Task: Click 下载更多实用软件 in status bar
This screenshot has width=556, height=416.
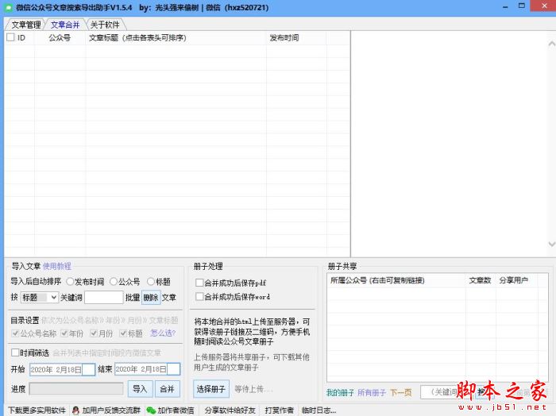Action: tap(37, 410)
